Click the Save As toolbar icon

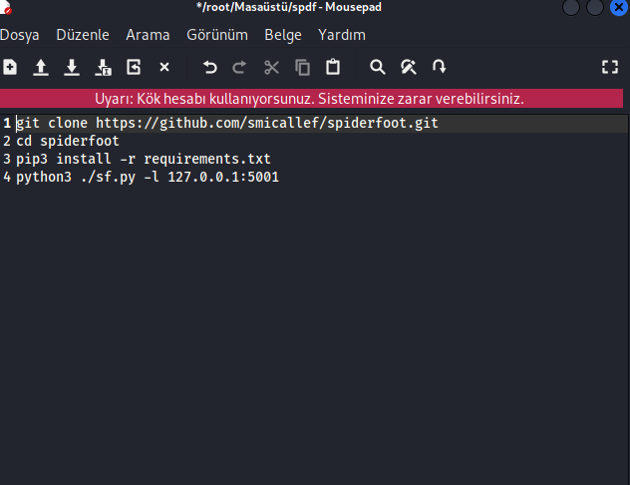(103, 67)
